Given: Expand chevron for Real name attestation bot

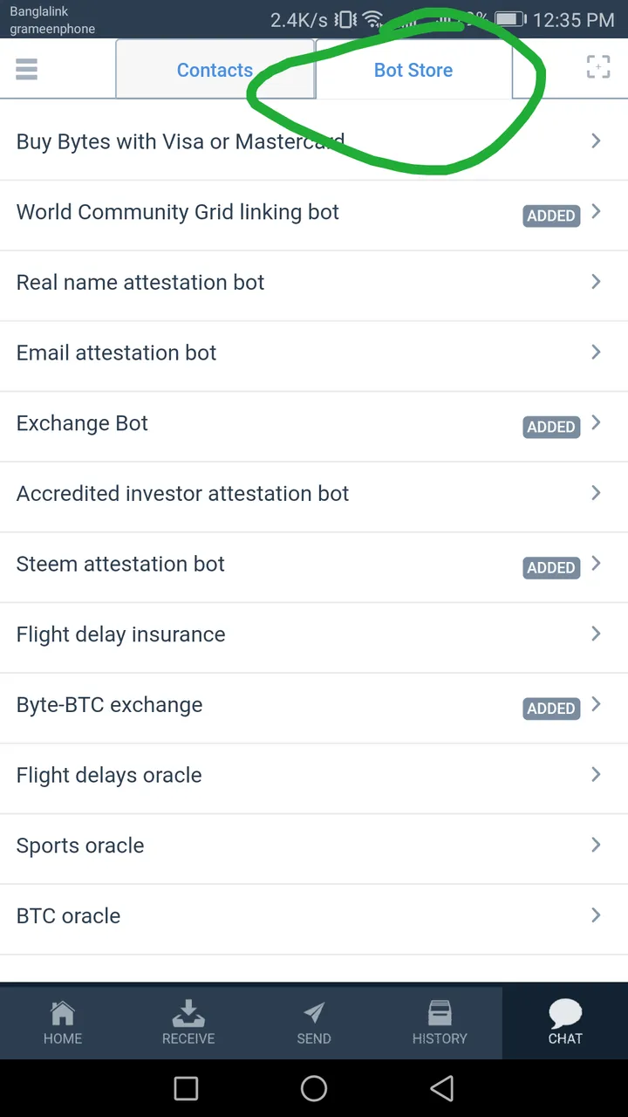Looking at the screenshot, I should tap(597, 282).
